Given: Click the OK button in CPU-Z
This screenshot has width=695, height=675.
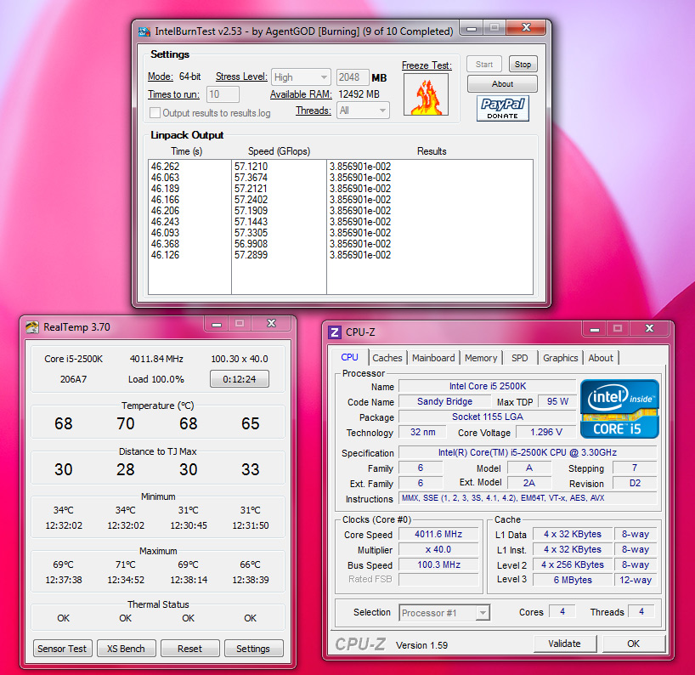Looking at the screenshot, I should pos(633,644).
